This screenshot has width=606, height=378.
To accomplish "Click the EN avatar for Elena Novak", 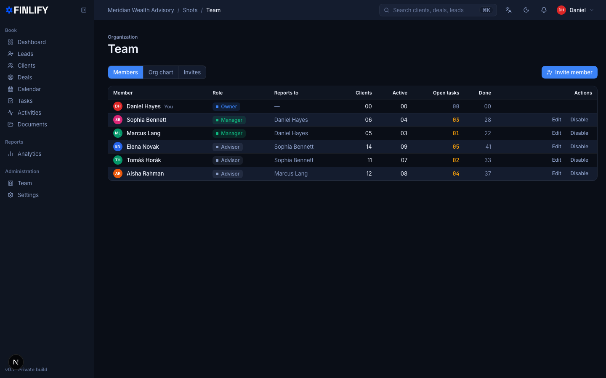I will 118,147.
